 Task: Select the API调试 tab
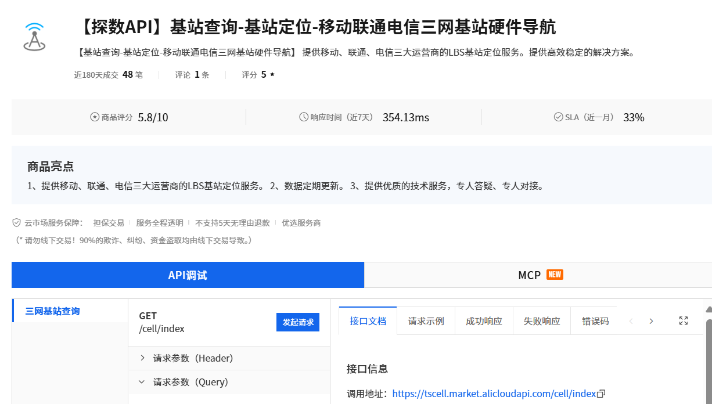pyautogui.click(x=187, y=275)
